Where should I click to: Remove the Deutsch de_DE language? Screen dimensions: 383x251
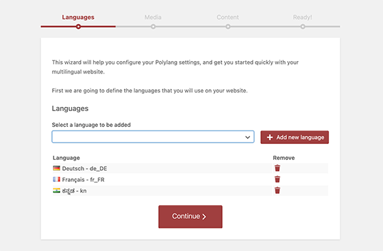(277, 168)
